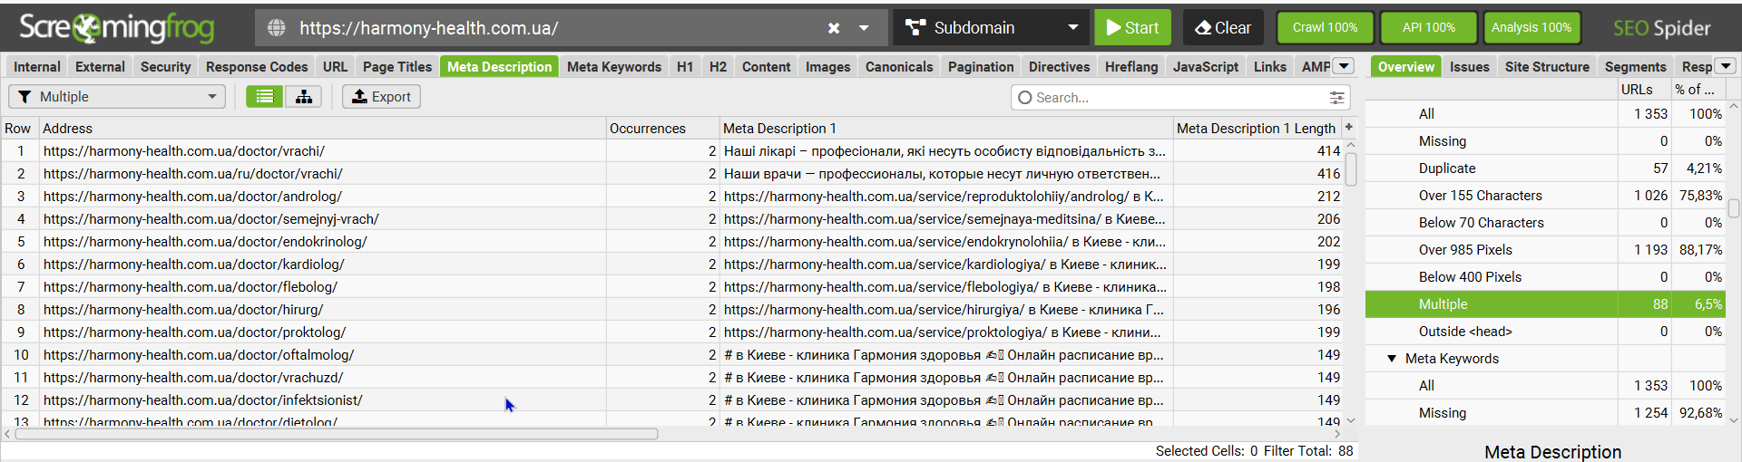Show more tabs using overflow arrow after AMP
Viewport: 1742px width, 462px height.
(1344, 66)
